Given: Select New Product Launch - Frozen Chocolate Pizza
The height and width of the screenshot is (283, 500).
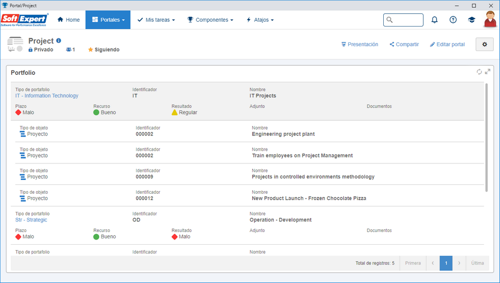Looking at the screenshot, I should [x=309, y=198].
